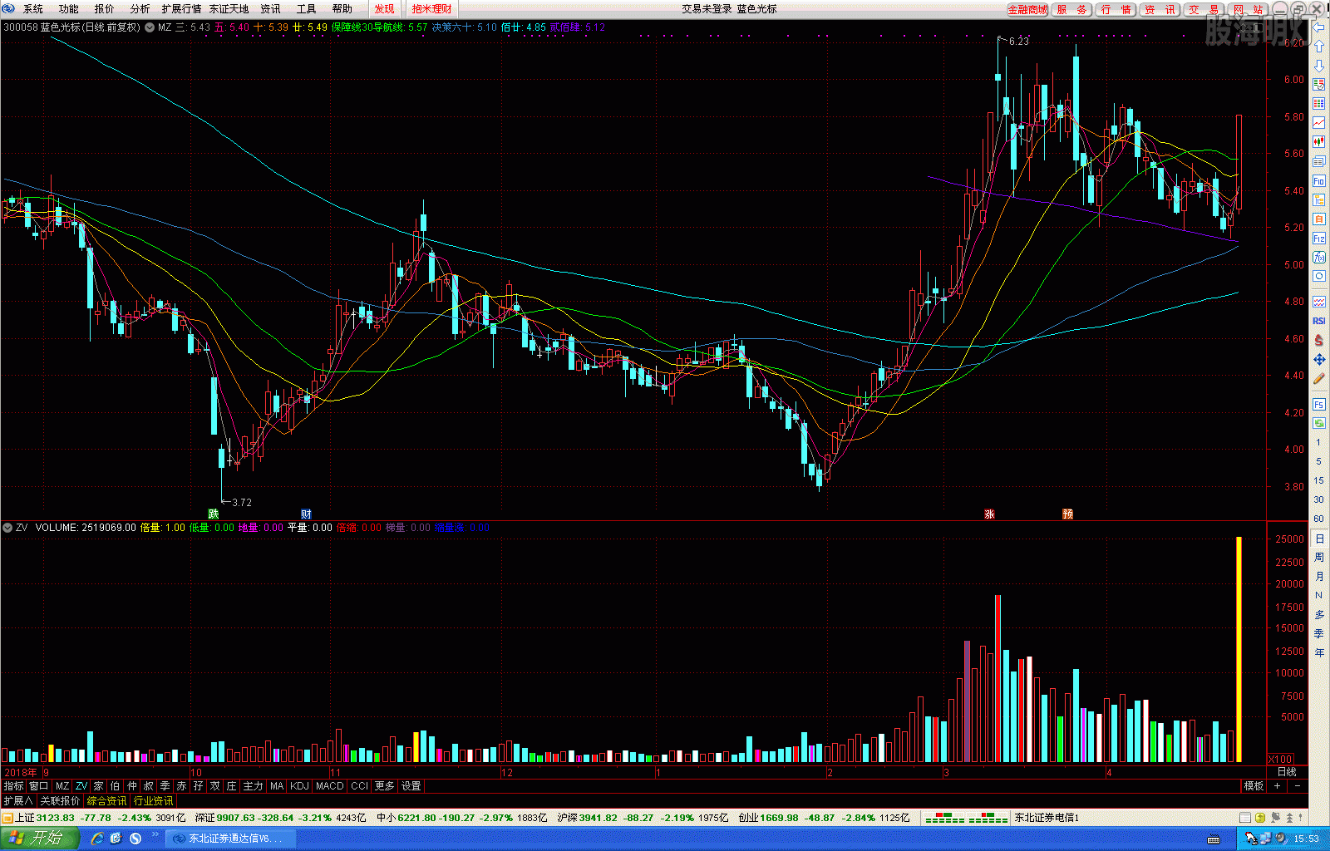Click the up arrow icon in right sidebar
Viewport: 1330px width, 851px height.
[x=1319, y=47]
